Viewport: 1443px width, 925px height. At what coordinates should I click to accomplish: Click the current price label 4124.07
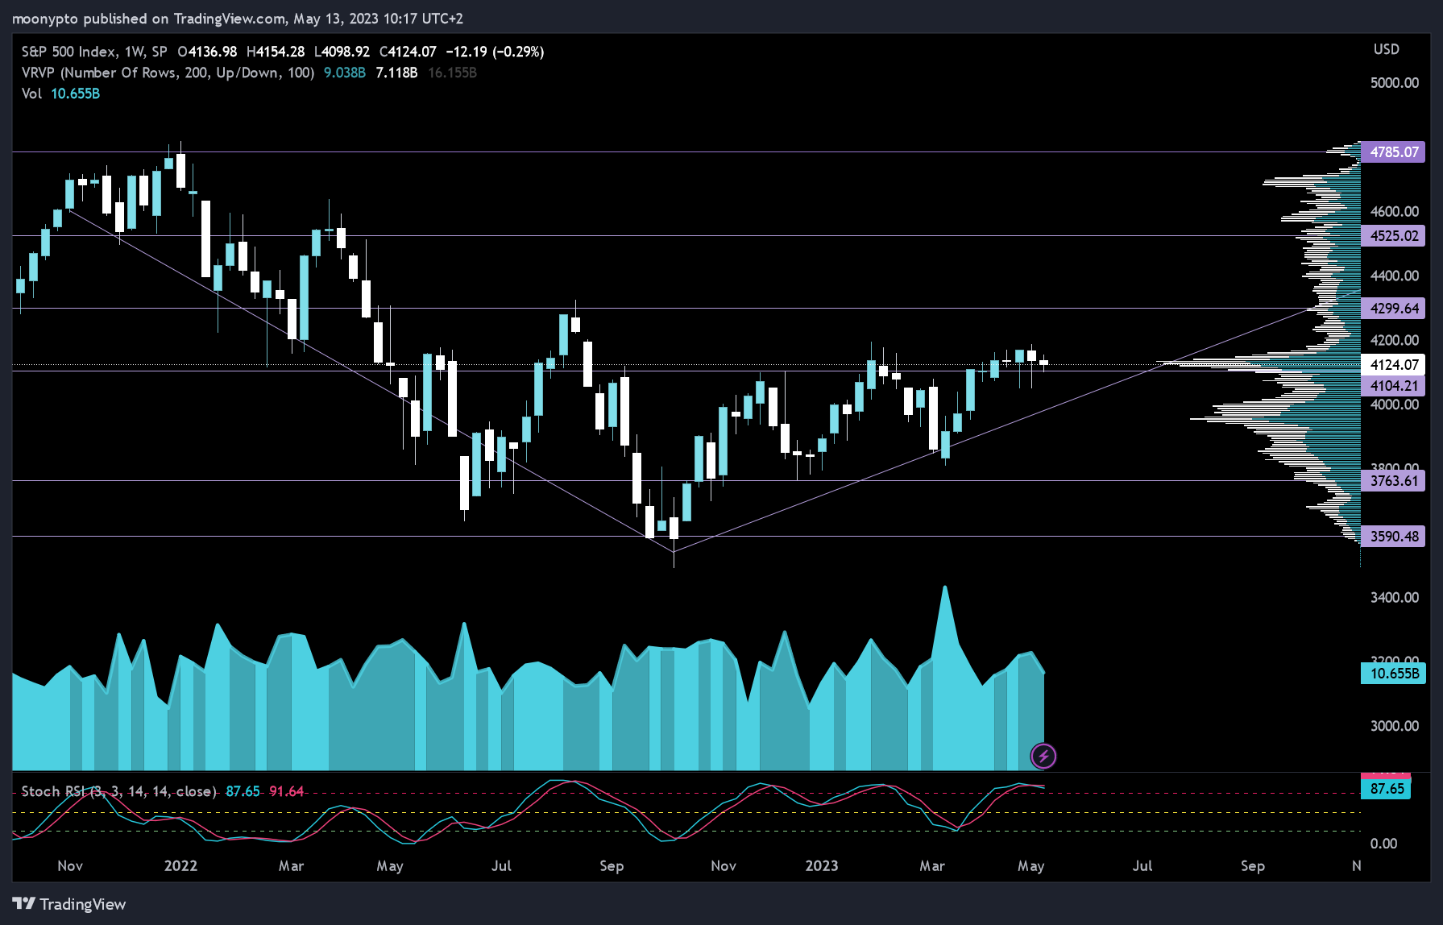(1393, 364)
